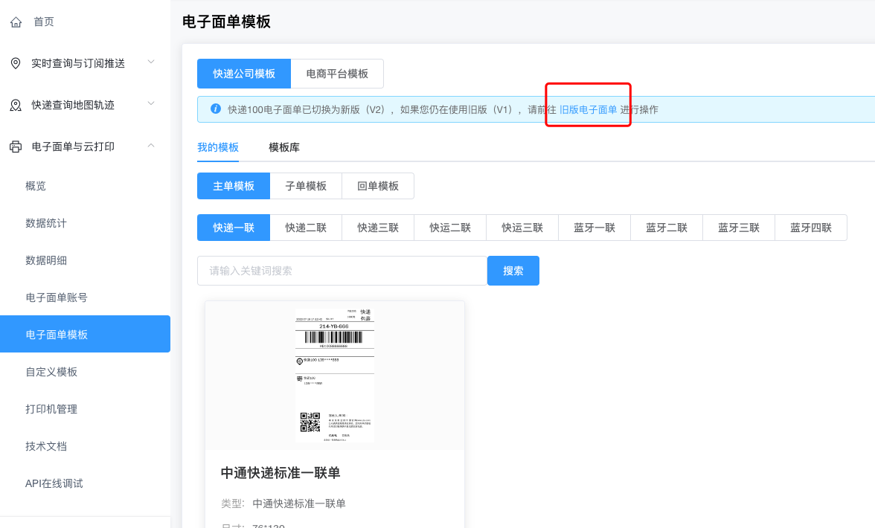Choose the 快递三联 filter
The height and width of the screenshot is (528, 875).
pos(378,228)
